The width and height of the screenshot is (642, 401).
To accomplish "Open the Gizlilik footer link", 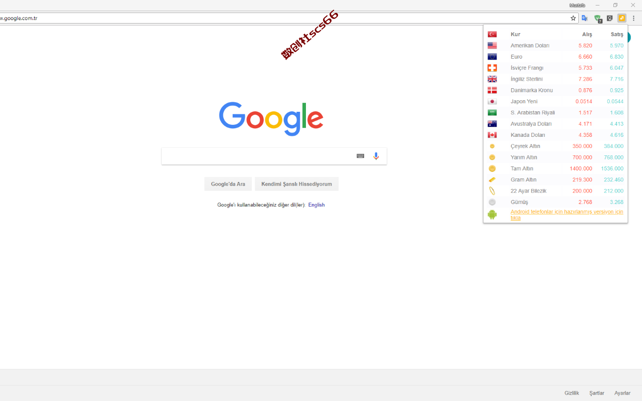I will pyautogui.click(x=572, y=393).
